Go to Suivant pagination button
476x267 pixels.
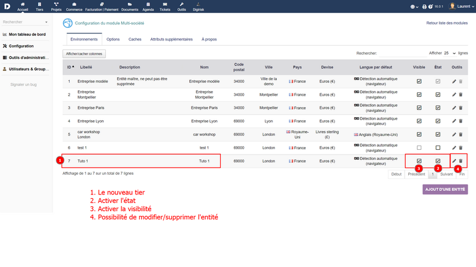tap(446, 174)
